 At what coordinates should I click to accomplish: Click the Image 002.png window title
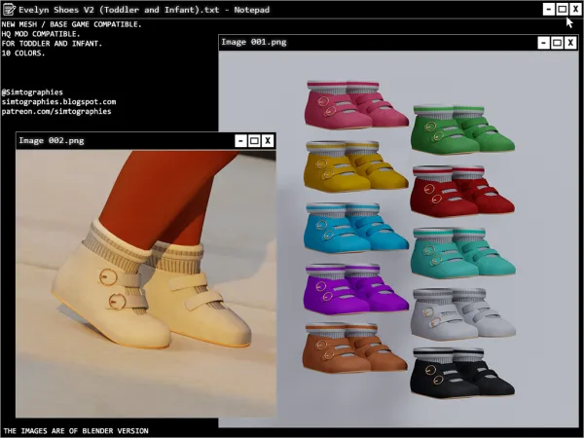click(52, 141)
